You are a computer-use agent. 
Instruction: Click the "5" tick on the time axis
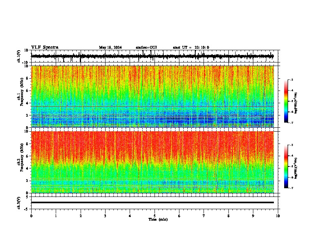click(x=155, y=216)
